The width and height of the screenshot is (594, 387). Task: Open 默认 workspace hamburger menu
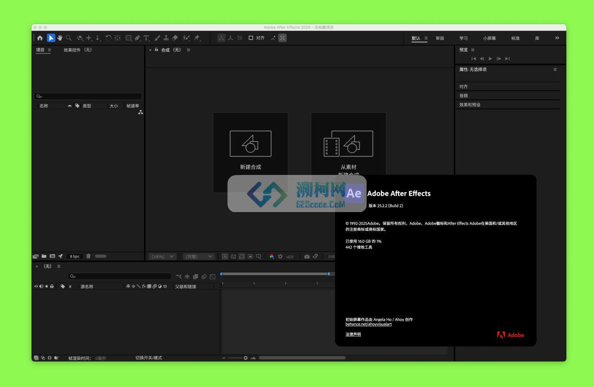click(426, 38)
